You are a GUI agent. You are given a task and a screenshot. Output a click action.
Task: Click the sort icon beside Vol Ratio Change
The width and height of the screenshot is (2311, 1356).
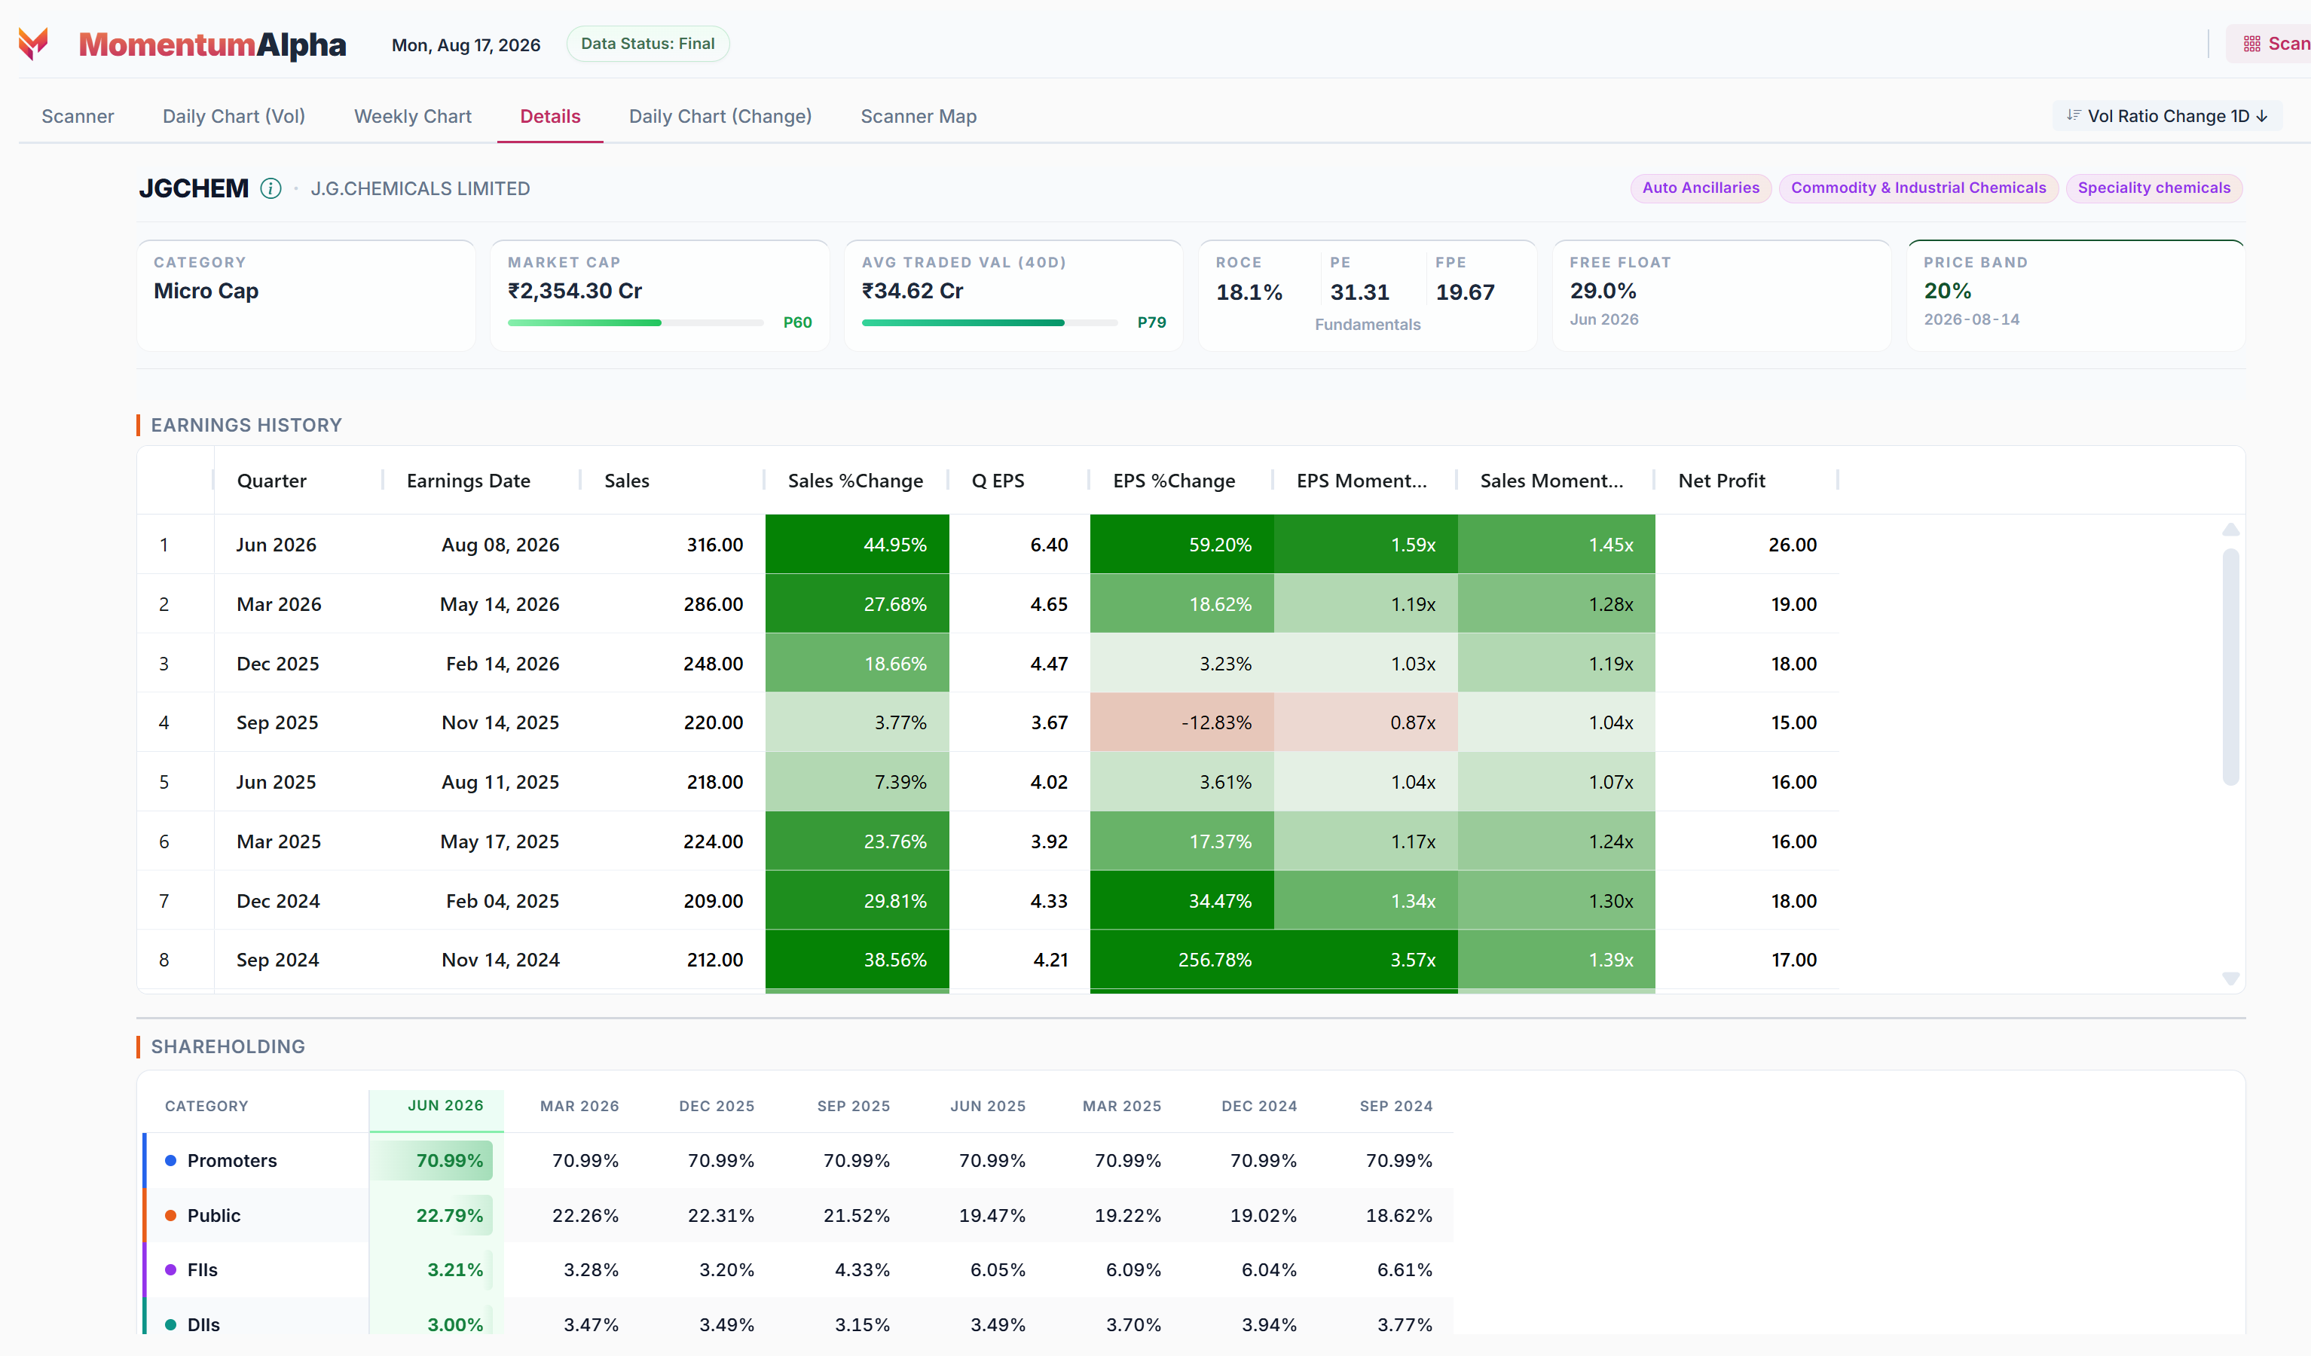point(2074,115)
